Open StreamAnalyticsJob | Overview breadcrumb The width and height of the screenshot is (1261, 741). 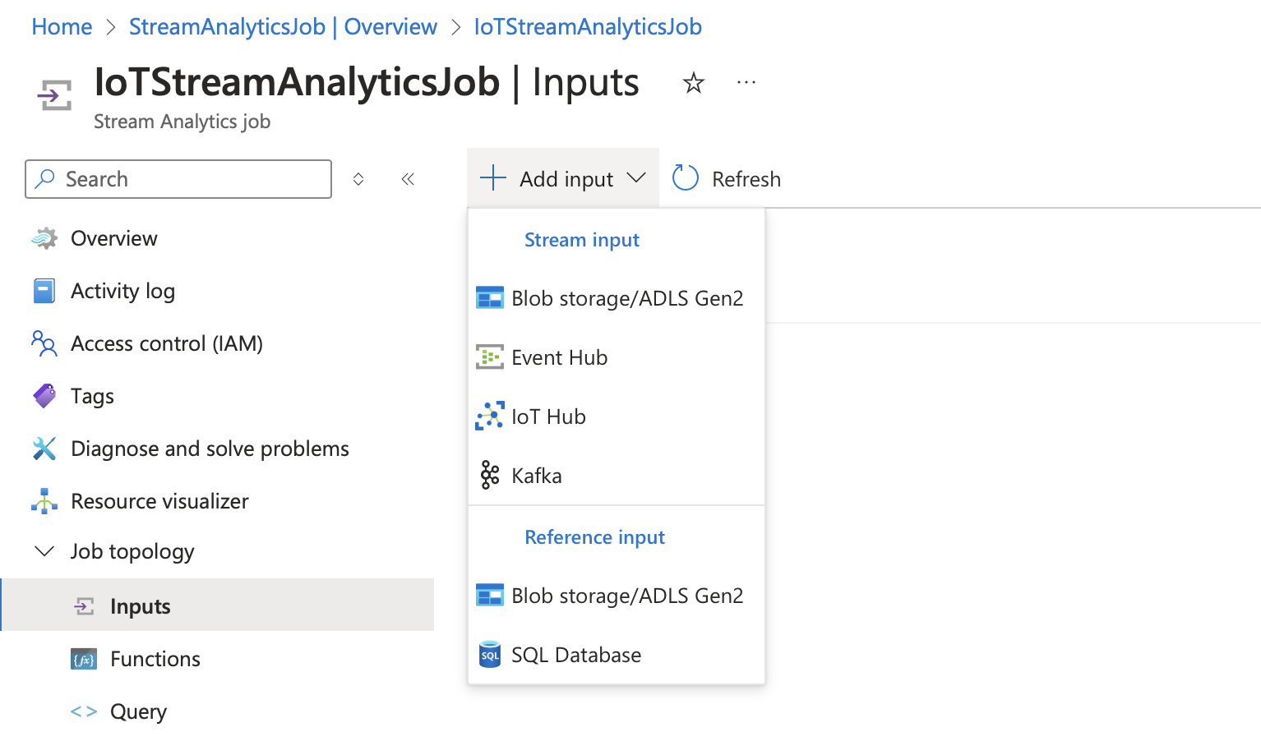click(x=283, y=27)
